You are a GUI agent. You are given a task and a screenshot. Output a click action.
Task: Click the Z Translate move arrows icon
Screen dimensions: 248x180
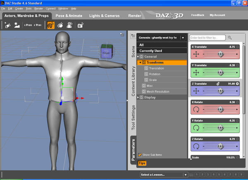pos(196,91)
